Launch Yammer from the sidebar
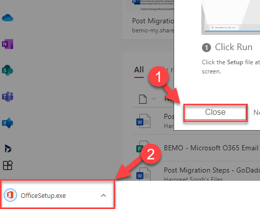260x209 pixels. pyautogui.click(x=8, y=123)
